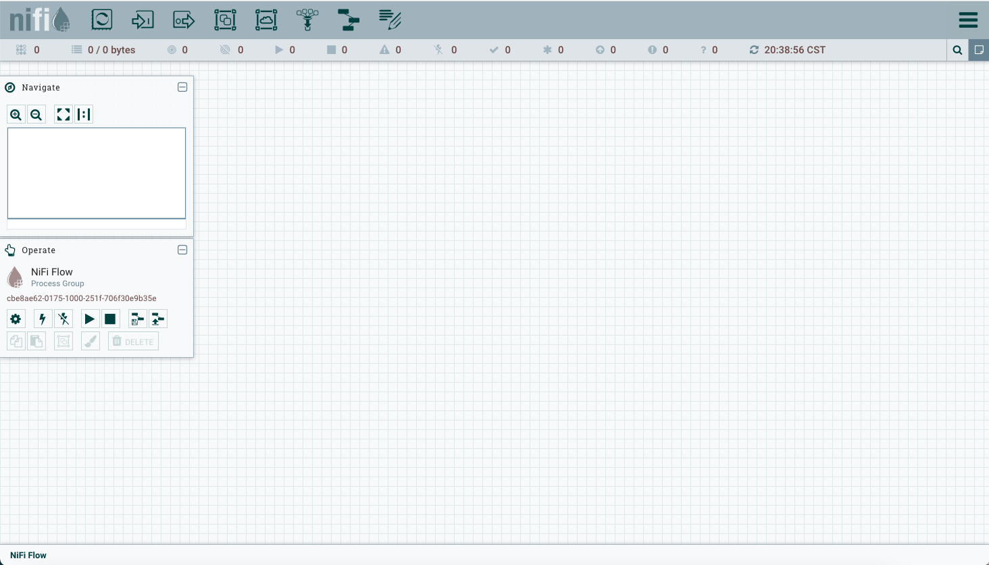Select the Remote Process Group icon

[x=266, y=20]
